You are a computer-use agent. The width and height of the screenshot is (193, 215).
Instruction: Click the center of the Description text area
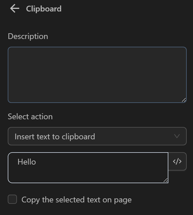tap(97, 75)
